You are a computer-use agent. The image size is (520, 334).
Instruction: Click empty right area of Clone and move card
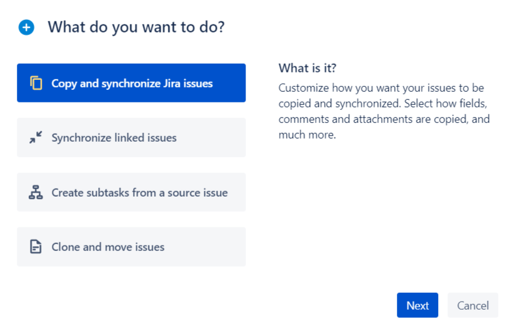206,247
